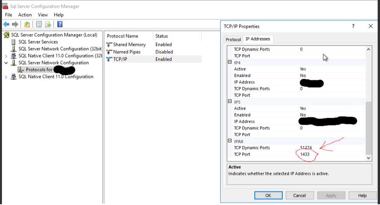Close the TCP/IP Properties dialog

pos(371,26)
